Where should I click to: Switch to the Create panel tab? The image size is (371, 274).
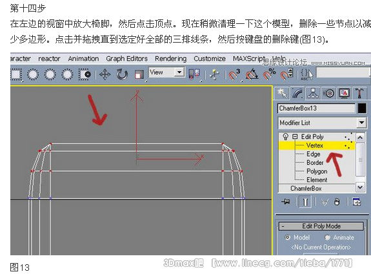pos(281,93)
